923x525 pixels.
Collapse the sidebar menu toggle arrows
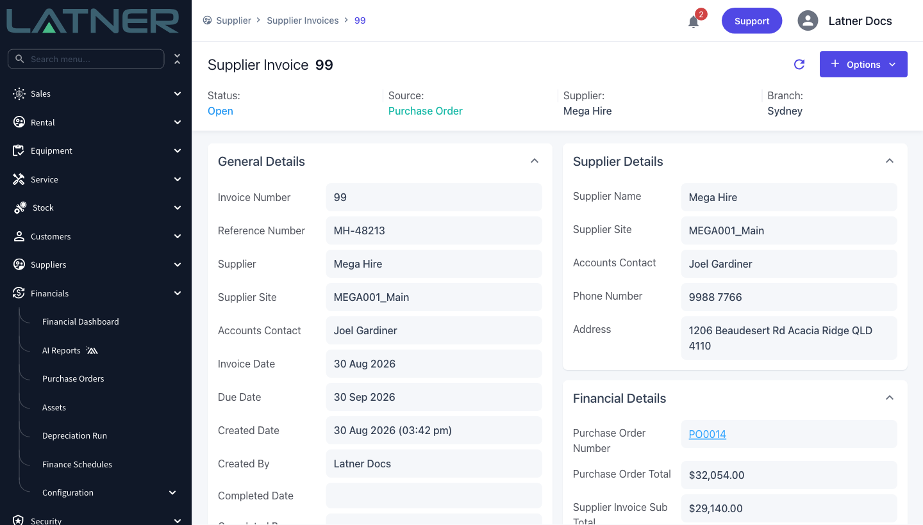(x=178, y=59)
